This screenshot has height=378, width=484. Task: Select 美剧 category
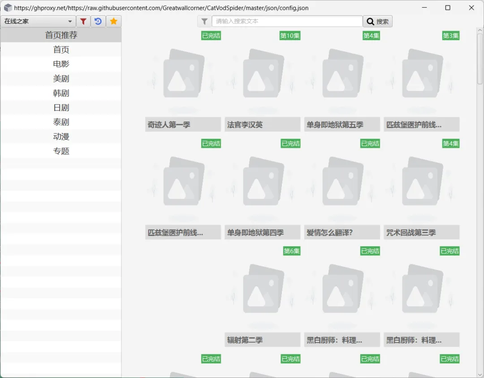pos(61,78)
